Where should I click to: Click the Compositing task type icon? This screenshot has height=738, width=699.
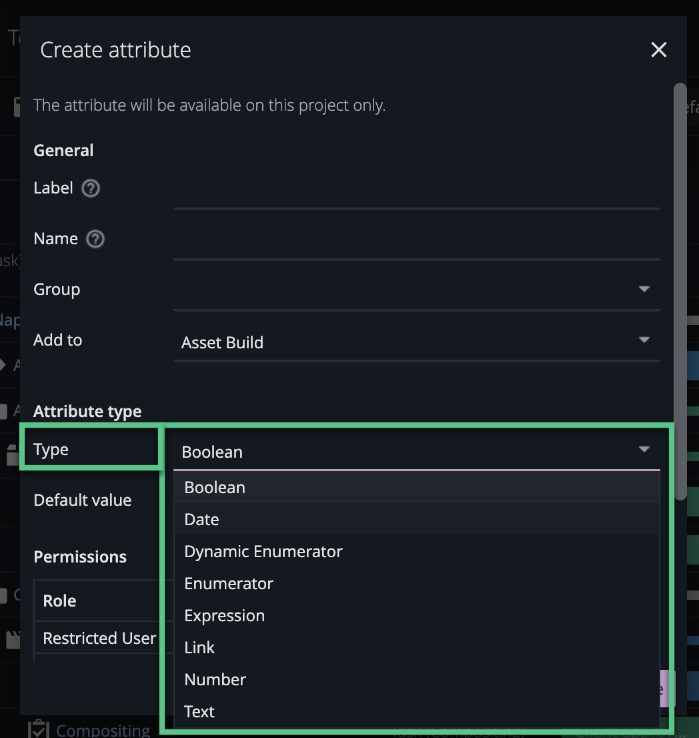tap(38, 729)
